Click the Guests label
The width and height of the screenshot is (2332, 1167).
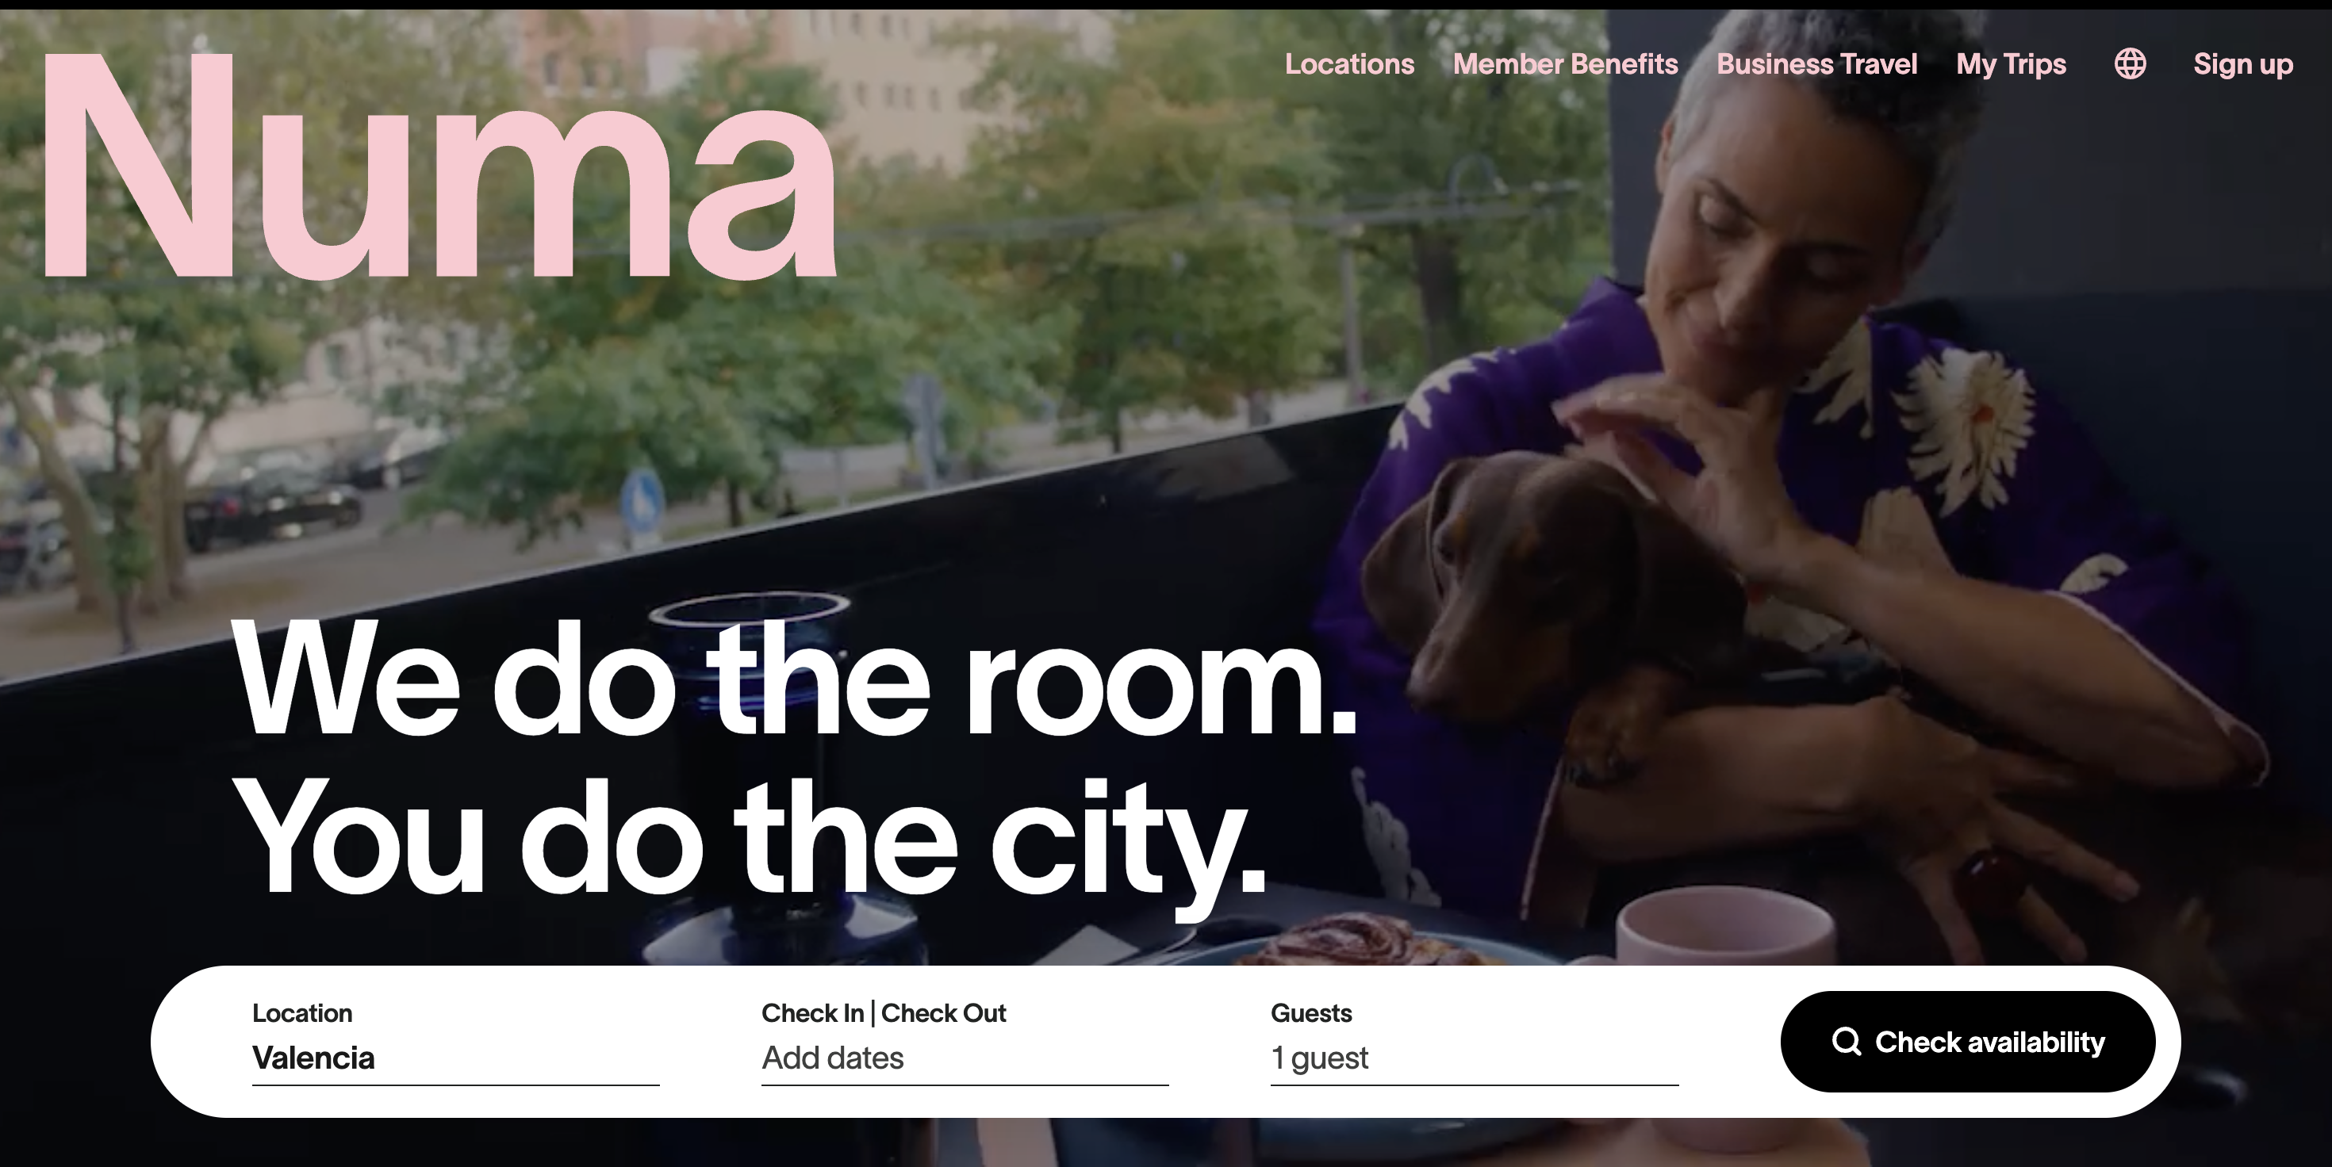tap(1311, 1013)
